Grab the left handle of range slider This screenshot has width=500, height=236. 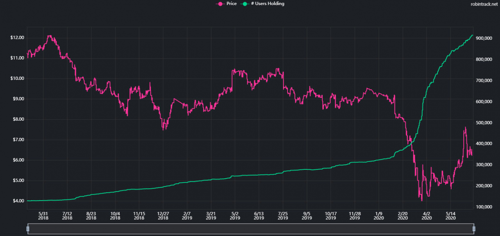pyautogui.click(x=28, y=229)
